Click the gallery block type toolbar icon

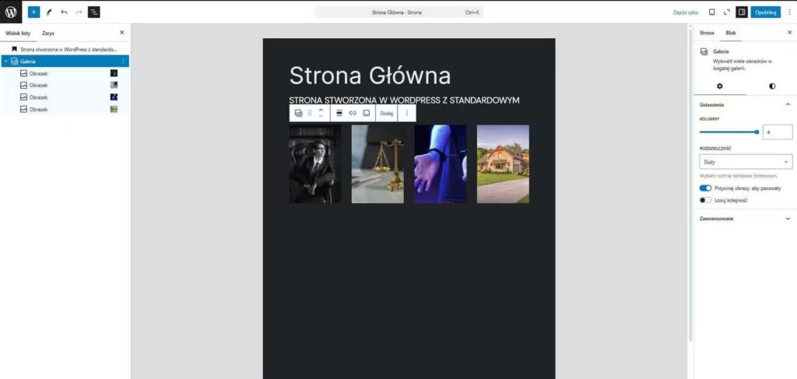298,114
